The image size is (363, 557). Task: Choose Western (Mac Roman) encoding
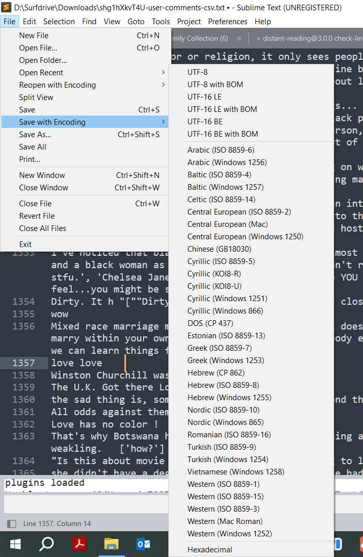point(251,521)
